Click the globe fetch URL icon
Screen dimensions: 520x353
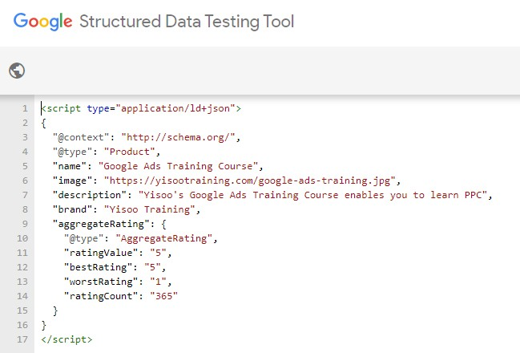[x=17, y=71]
